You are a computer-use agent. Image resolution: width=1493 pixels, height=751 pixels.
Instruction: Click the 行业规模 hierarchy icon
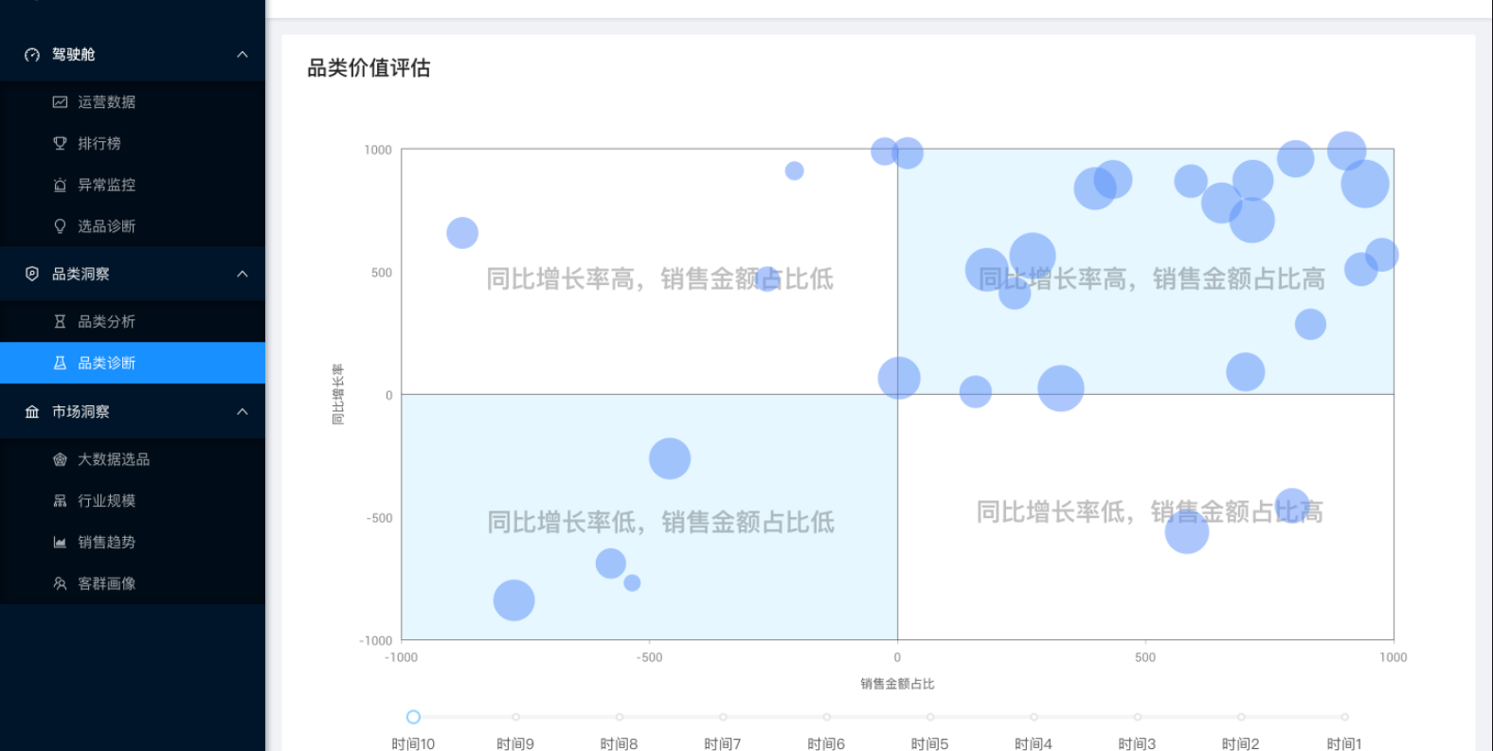coord(60,501)
